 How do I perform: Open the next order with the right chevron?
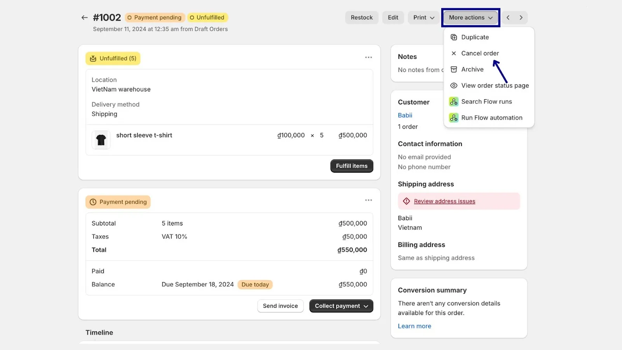click(x=521, y=17)
